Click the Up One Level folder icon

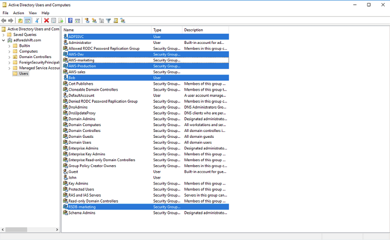click(20, 20)
